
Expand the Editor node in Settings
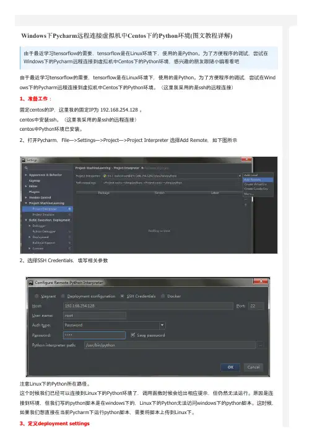click(26, 186)
